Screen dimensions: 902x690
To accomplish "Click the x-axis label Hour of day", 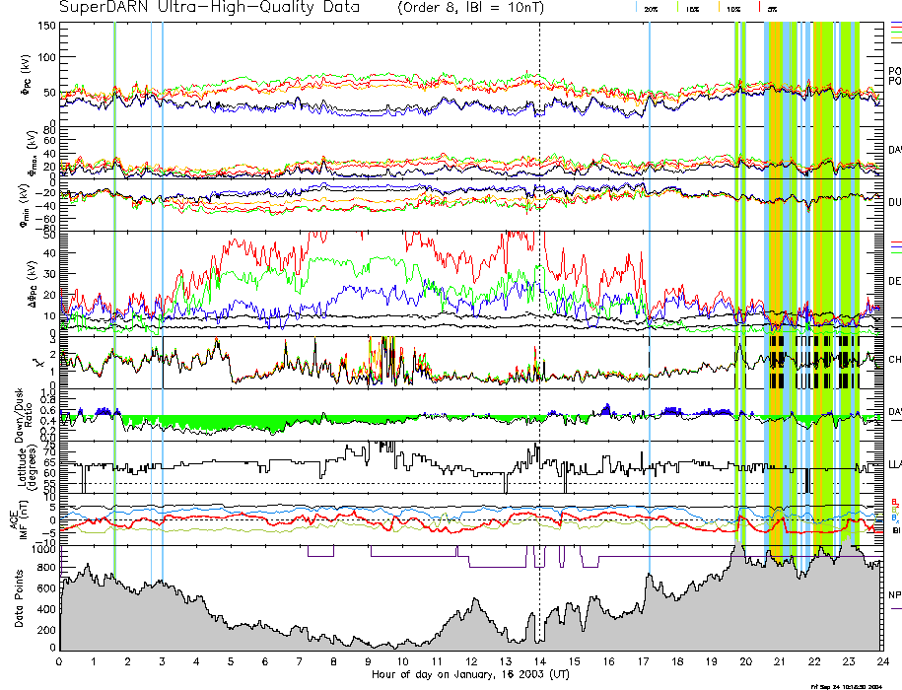I will coord(468,675).
